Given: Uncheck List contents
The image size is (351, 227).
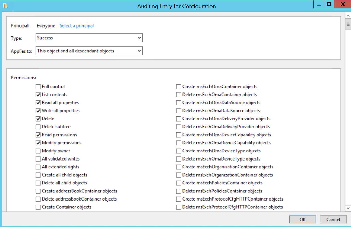Looking at the screenshot, I should (38, 95).
